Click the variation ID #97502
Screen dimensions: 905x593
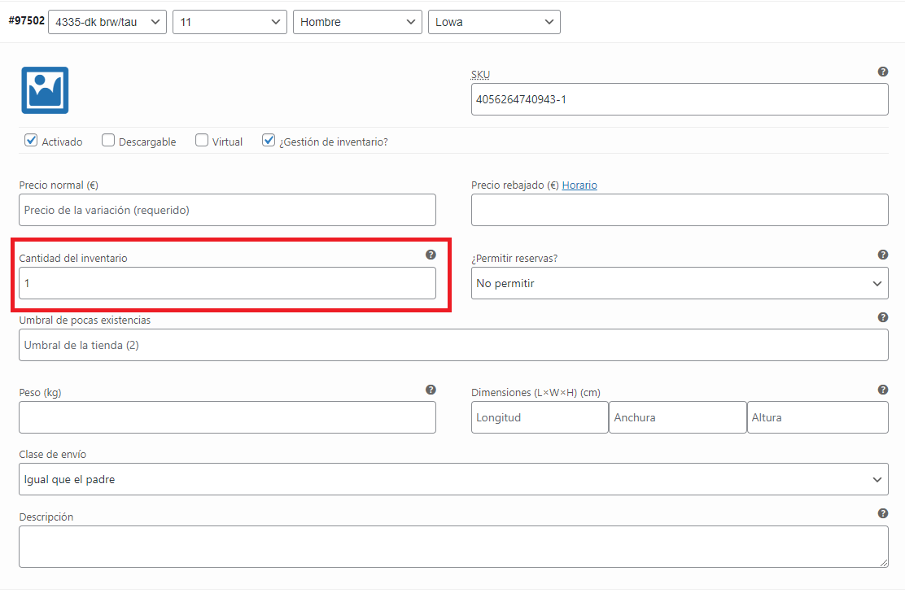(27, 21)
